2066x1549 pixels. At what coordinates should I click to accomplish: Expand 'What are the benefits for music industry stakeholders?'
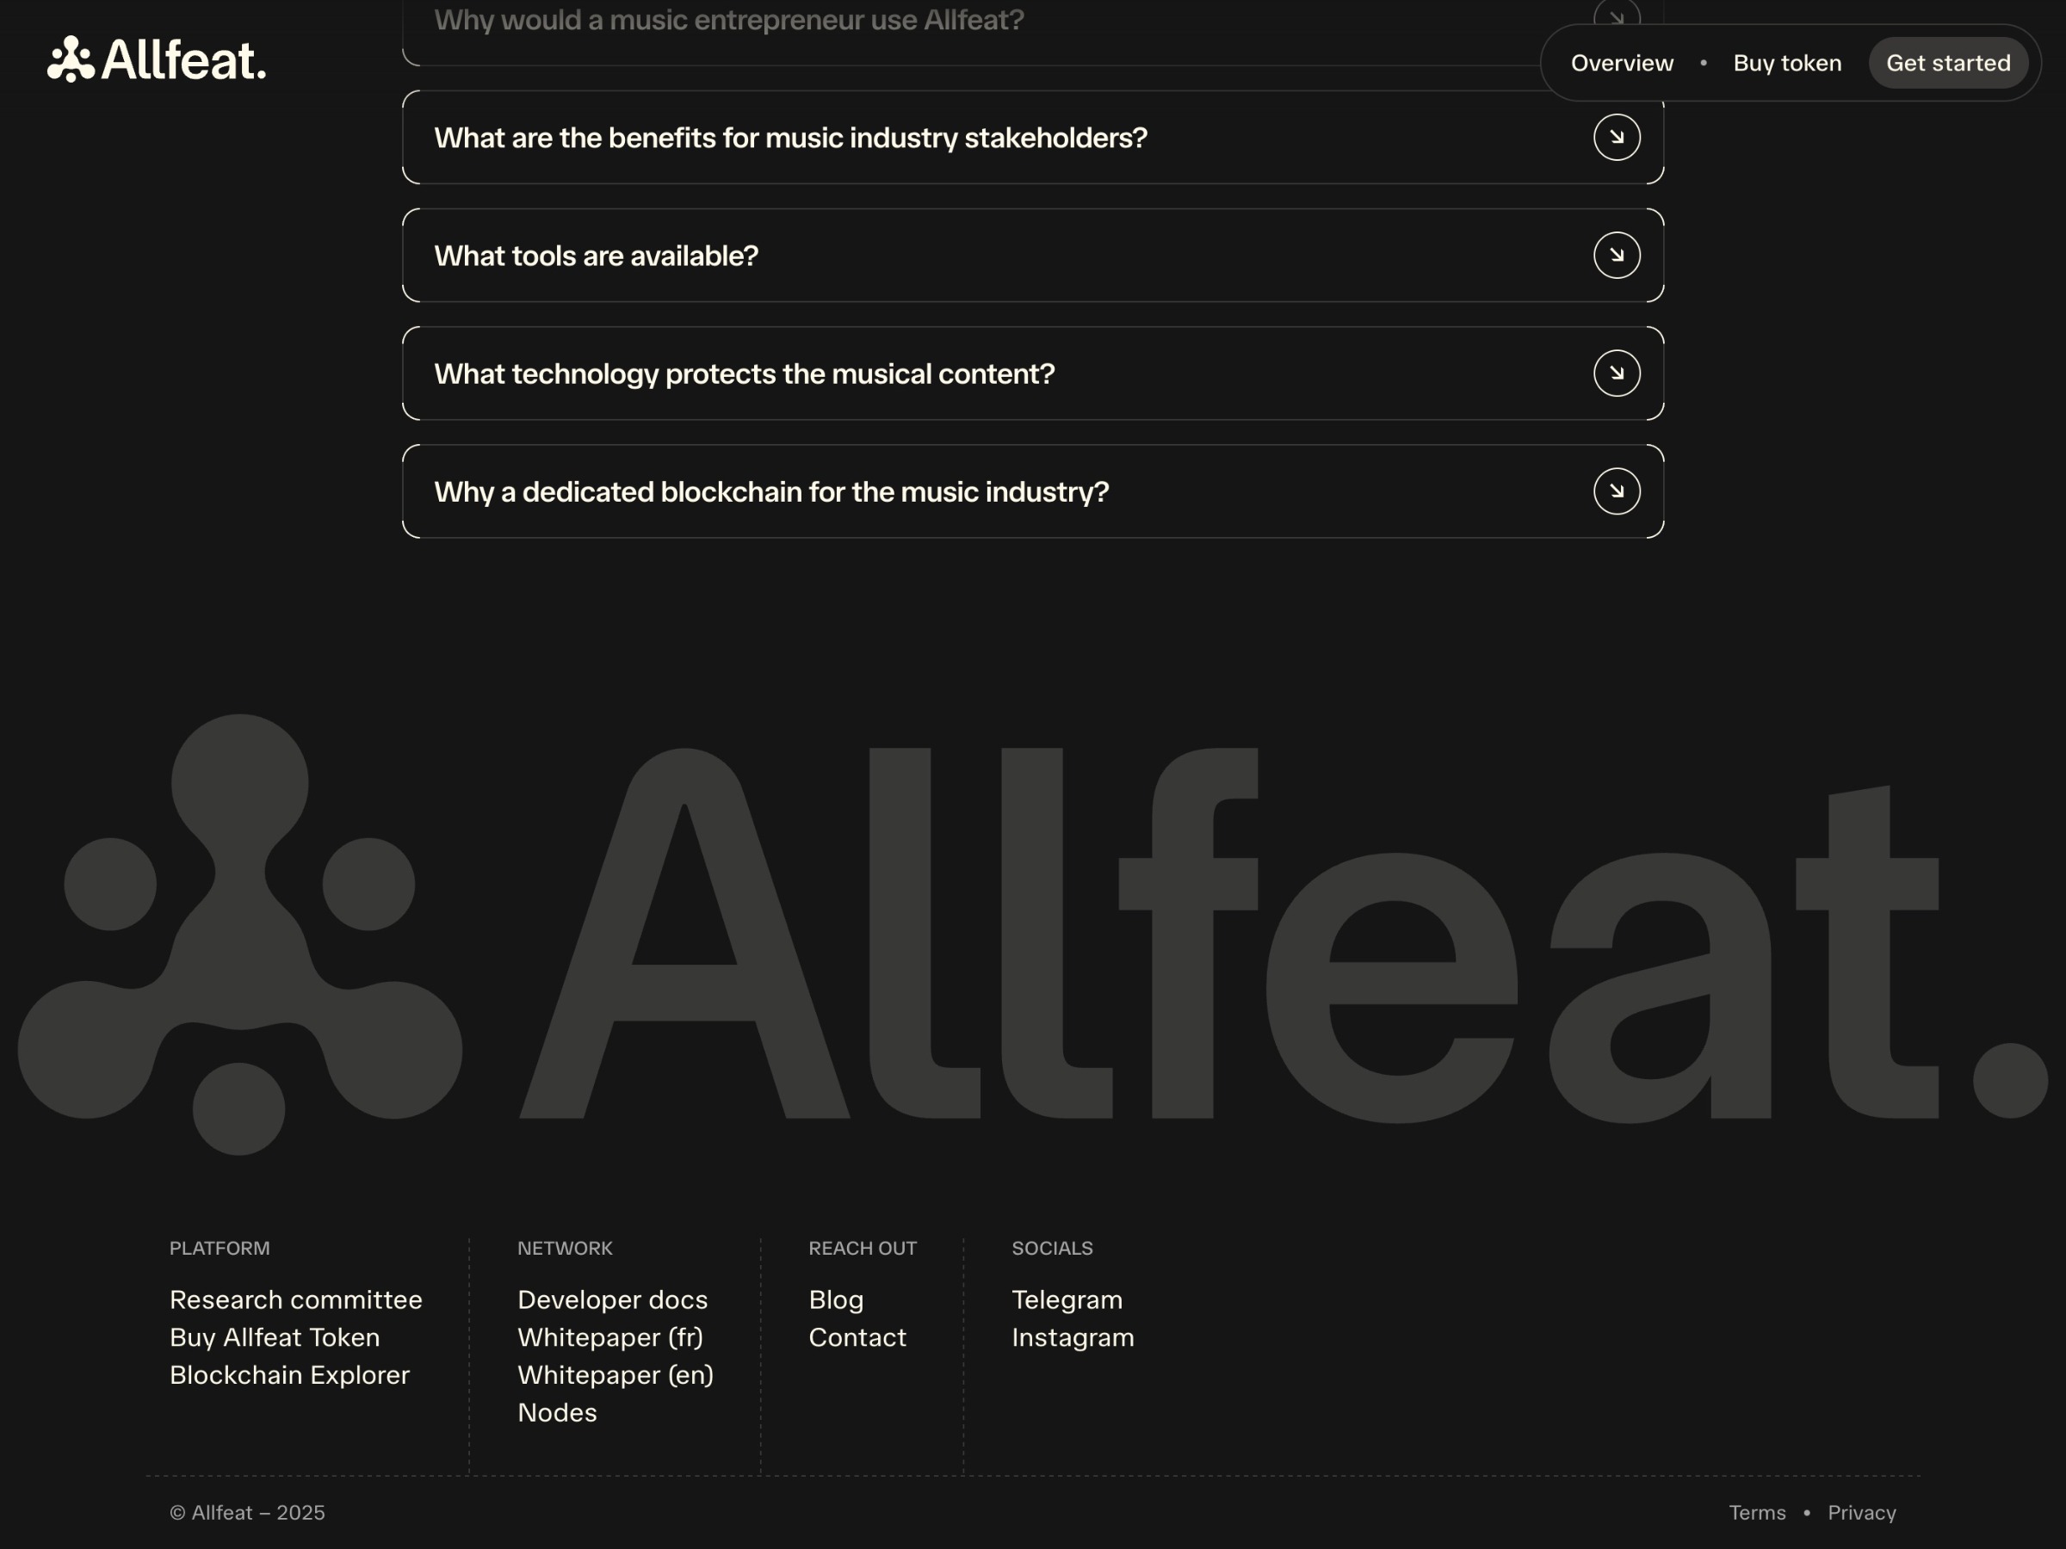coord(791,136)
